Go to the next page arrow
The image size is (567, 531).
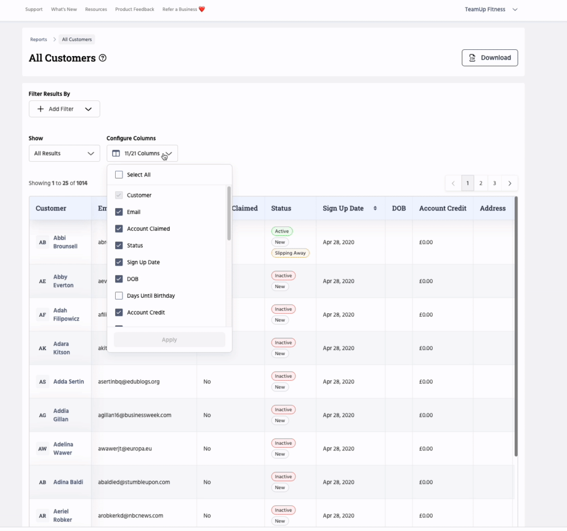click(x=510, y=183)
